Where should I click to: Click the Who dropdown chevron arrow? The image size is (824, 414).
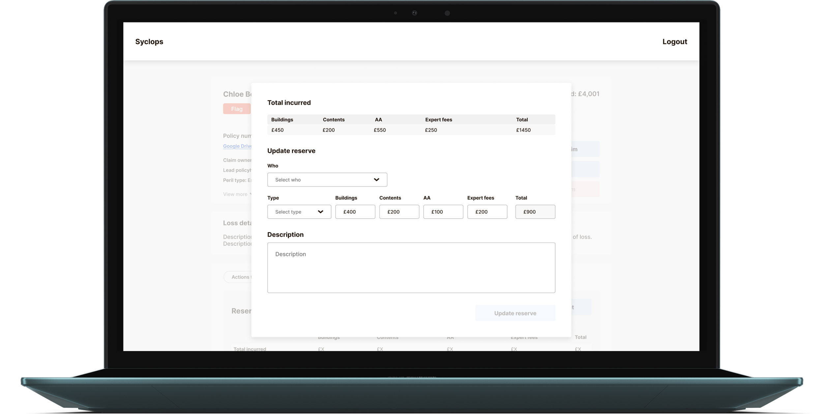[x=376, y=180]
